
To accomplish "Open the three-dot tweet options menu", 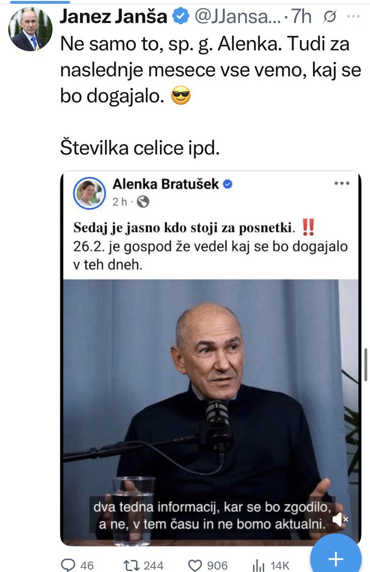I will click(x=353, y=17).
